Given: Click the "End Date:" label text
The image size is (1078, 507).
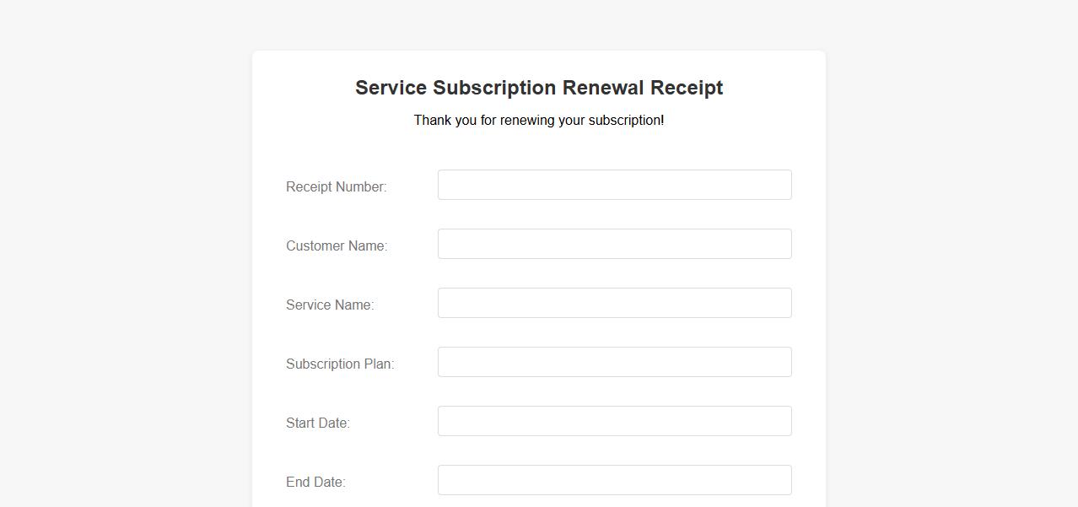Looking at the screenshot, I should coord(315,482).
